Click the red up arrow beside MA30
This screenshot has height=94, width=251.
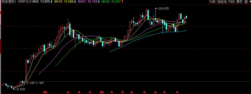click(x=123, y=2)
